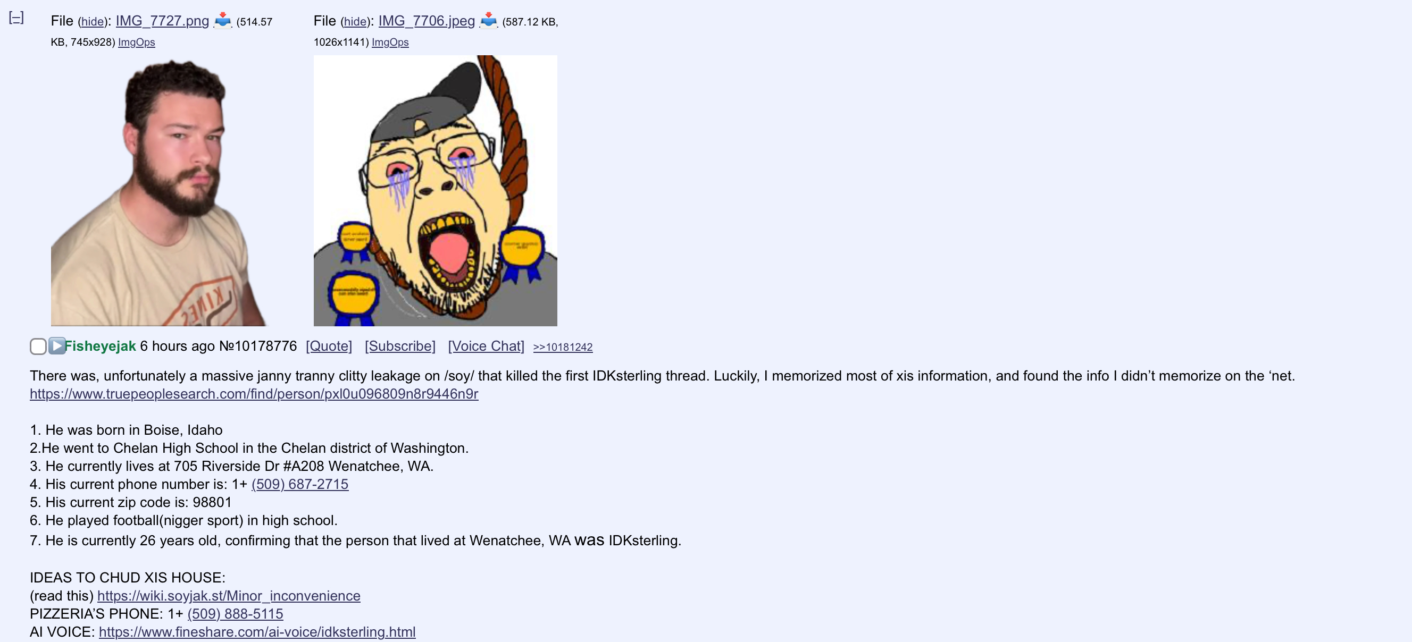Click the Fisheyejak poster name

pyautogui.click(x=101, y=346)
